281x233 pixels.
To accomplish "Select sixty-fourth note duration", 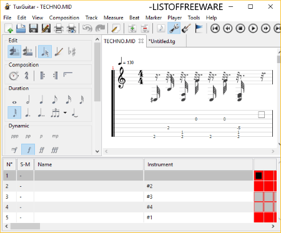I will [x=14, y=112].
